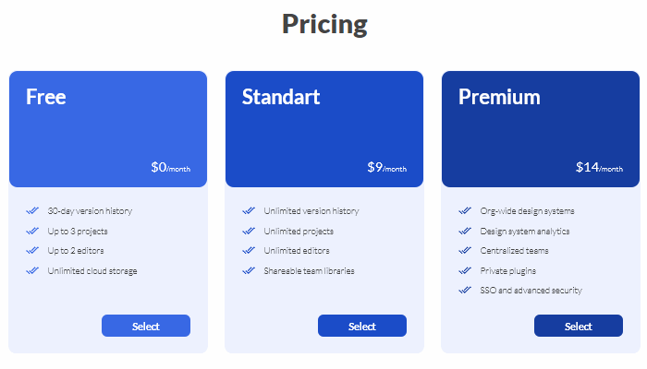The width and height of the screenshot is (647, 369).
Task: Click checkmark icon next to SSO and advanced security
Action: point(465,291)
